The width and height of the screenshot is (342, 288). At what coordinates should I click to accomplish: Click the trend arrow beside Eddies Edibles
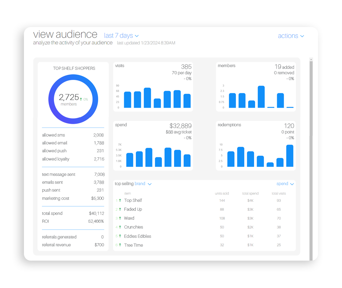click(120, 236)
